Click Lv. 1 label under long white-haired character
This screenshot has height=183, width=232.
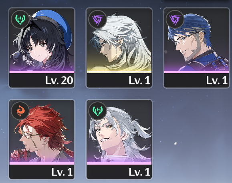(x=139, y=81)
